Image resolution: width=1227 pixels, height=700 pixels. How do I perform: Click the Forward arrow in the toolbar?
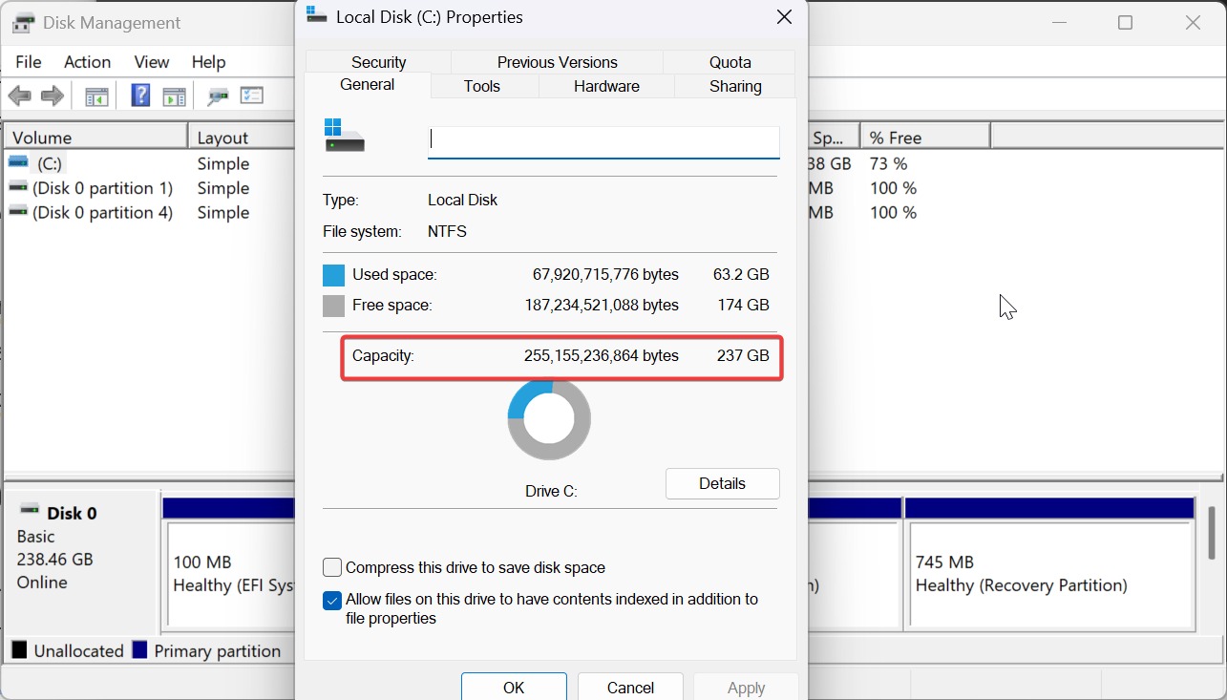coord(53,96)
